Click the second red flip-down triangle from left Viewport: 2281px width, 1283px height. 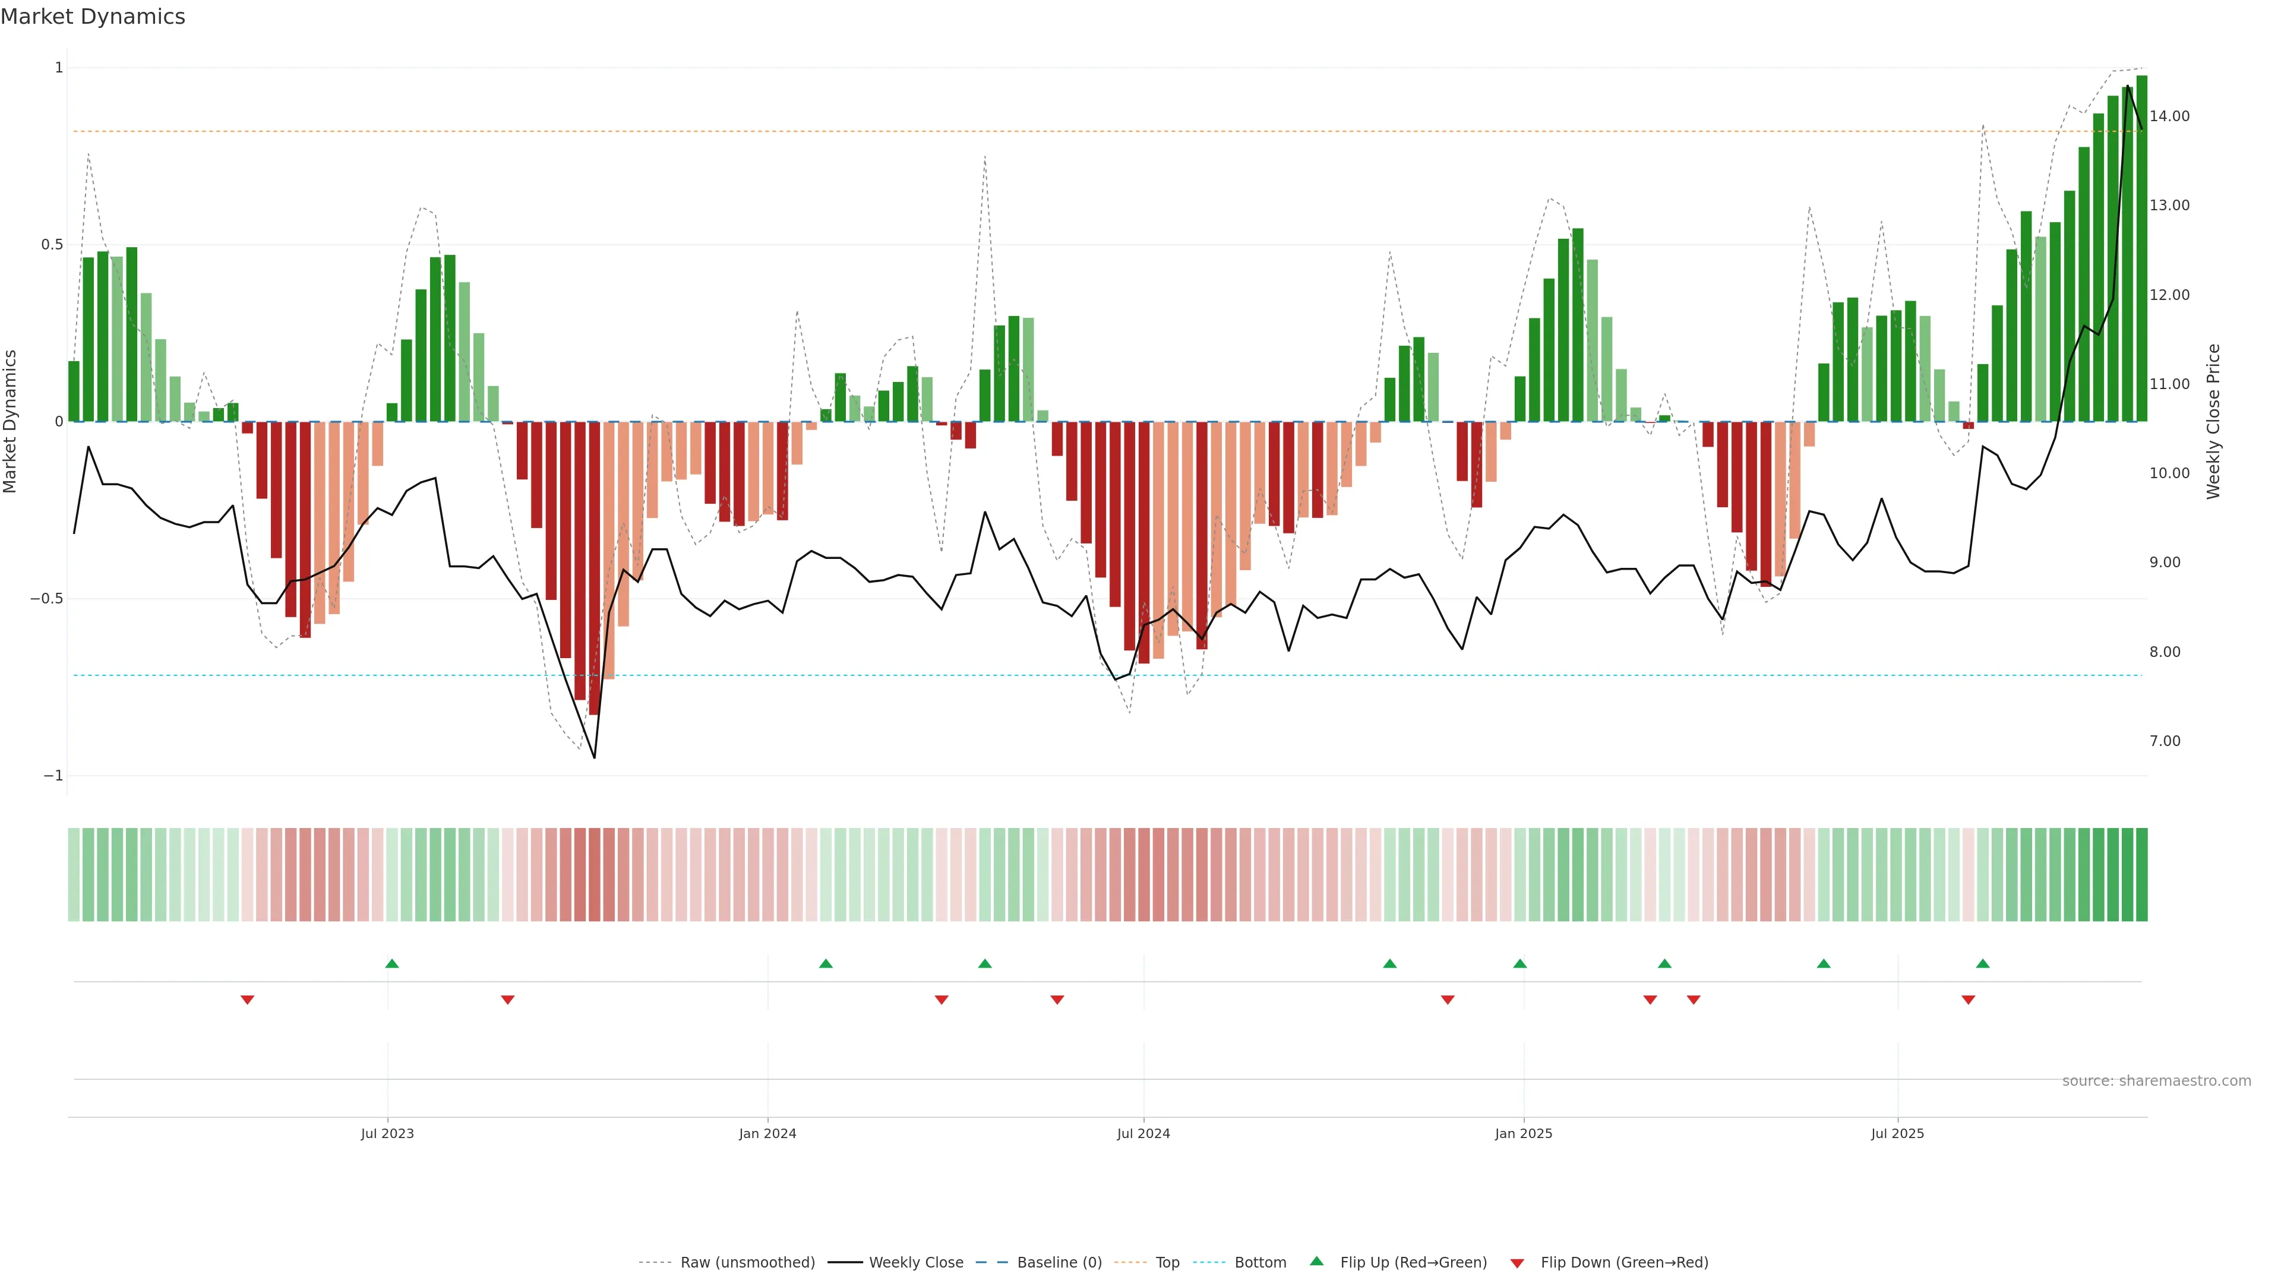(x=507, y=1000)
